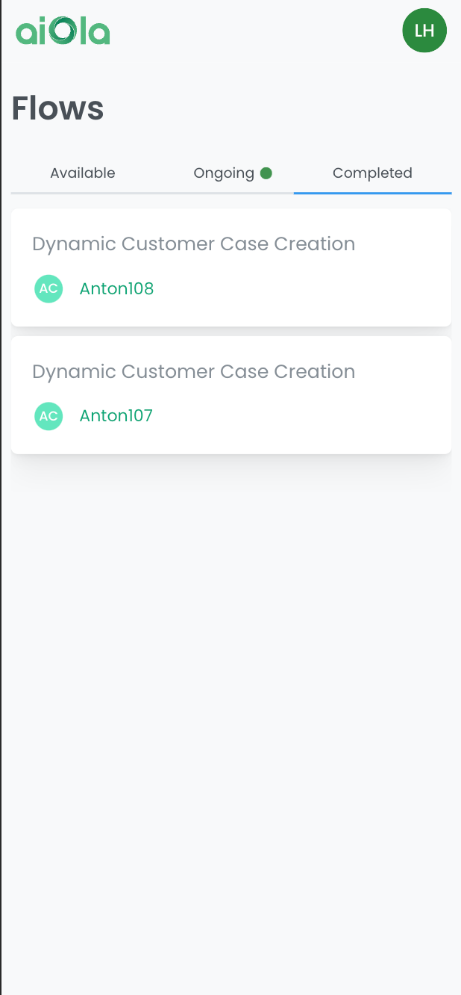The height and width of the screenshot is (995, 461).
Task: Click the green status dot next to Ongoing
Action: (x=266, y=173)
